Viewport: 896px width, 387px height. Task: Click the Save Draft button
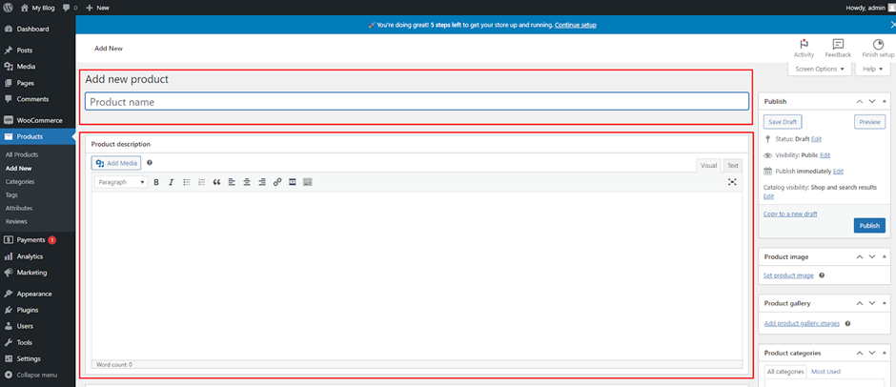pyautogui.click(x=783, y=122)
